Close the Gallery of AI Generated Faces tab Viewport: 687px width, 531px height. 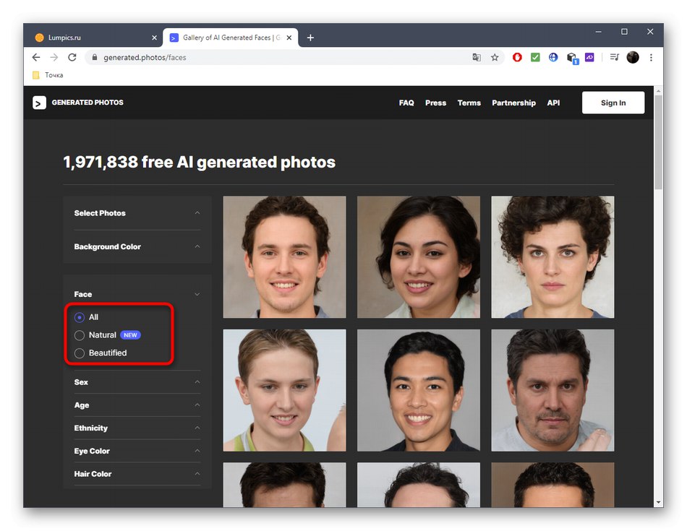click(x=289, y=38)
